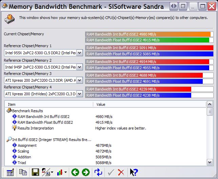Open Reference Chipset/Memory 1 dropdown arrow
Image resolution: width=218 pixels, height=179 pixels.
pos(80,53)
